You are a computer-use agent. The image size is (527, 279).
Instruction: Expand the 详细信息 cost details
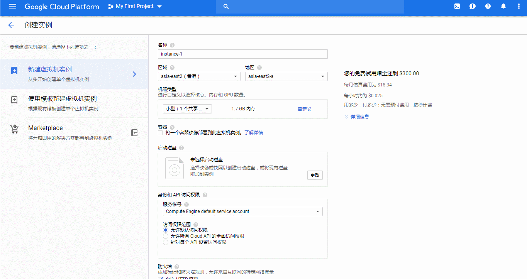(357, 117)
